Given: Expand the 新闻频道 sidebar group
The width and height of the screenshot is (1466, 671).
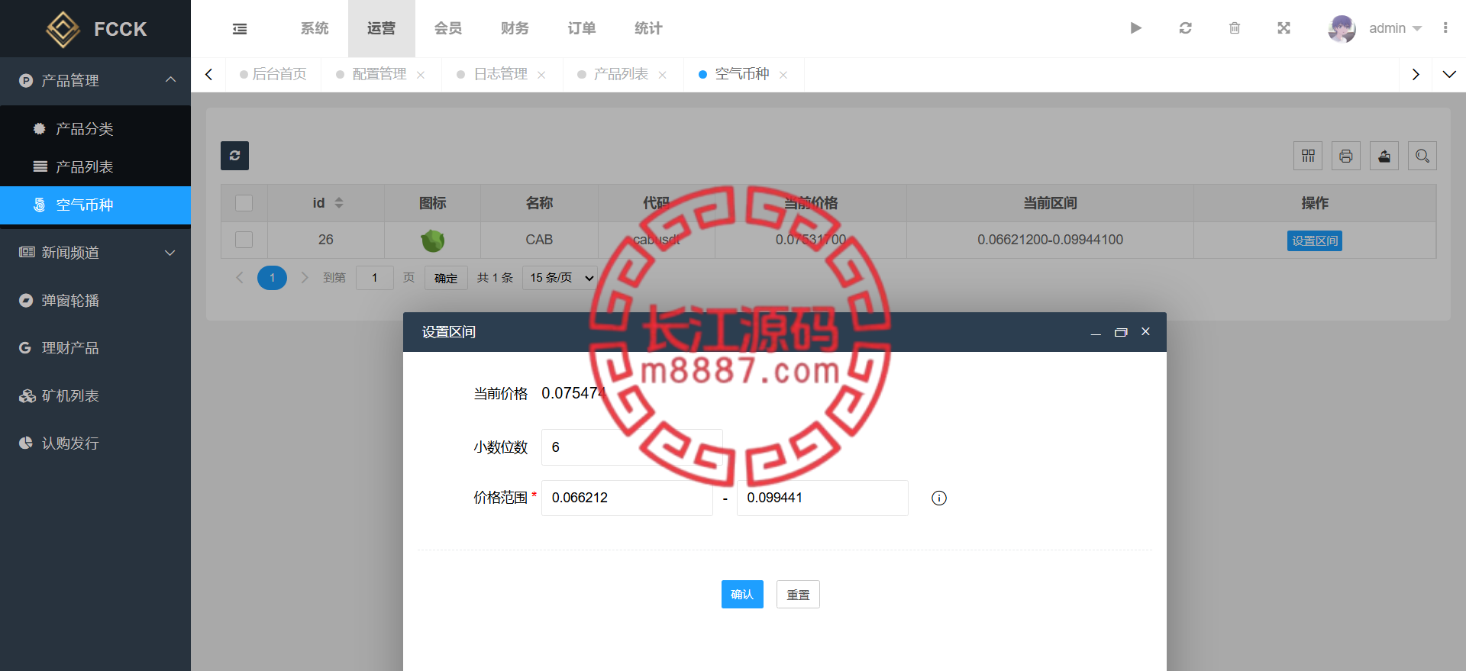Looking at the screenshot, I should click(95, 253).
